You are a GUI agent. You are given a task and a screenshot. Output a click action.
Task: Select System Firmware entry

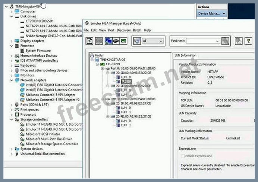[x=38, y=51]
